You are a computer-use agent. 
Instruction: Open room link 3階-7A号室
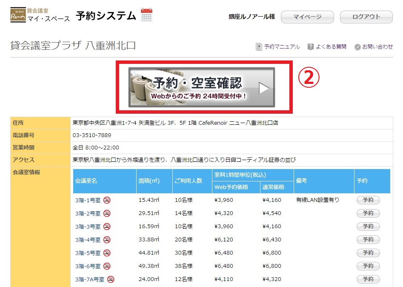pyautogui.click(x=90, y=279)
